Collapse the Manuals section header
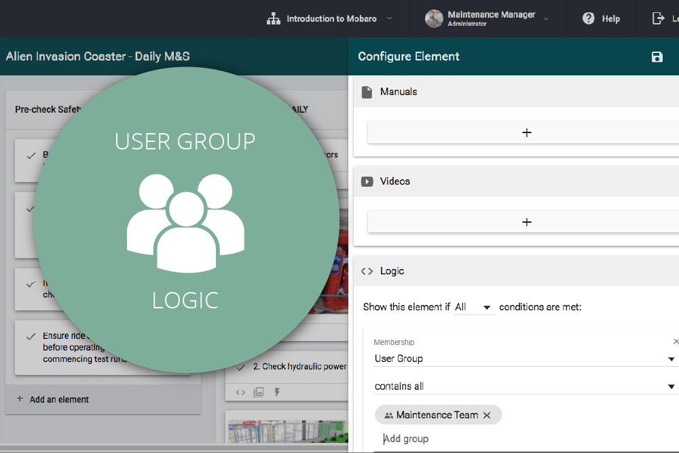This screenshot has width=679, height=453. click(516, 92)
